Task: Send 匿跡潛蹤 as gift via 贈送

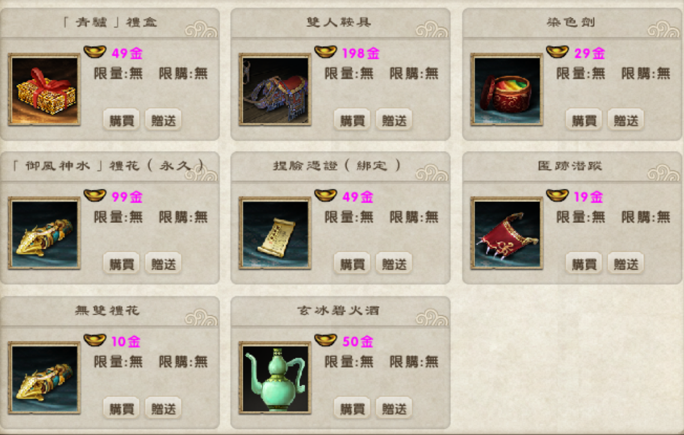Action: pos(625,263)
